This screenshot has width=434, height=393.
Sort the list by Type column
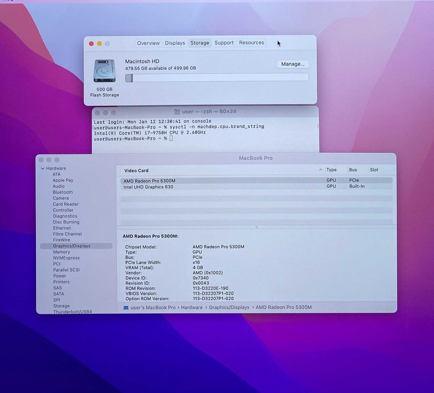331,170
